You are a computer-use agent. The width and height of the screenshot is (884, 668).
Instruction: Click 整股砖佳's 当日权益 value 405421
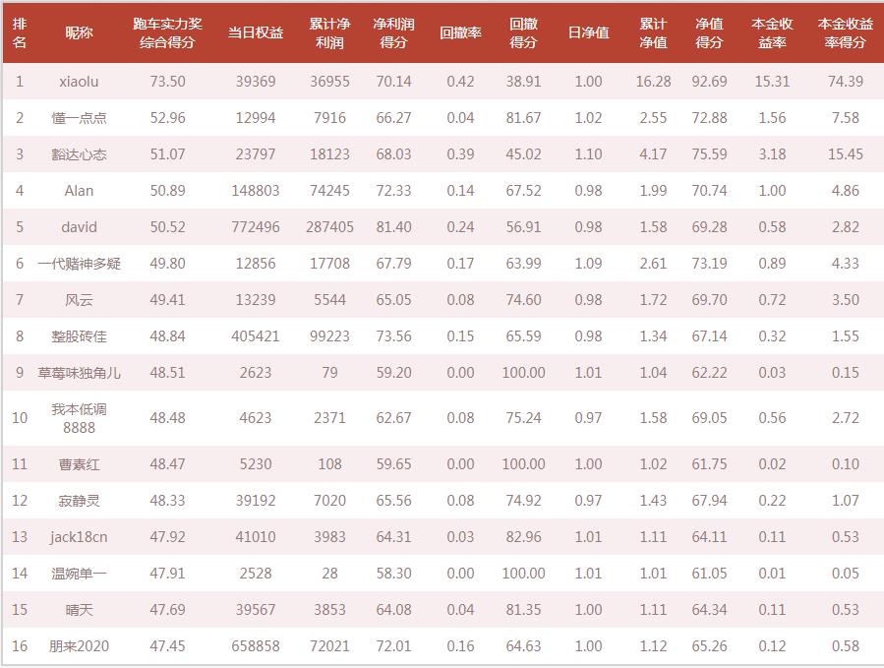256,336
